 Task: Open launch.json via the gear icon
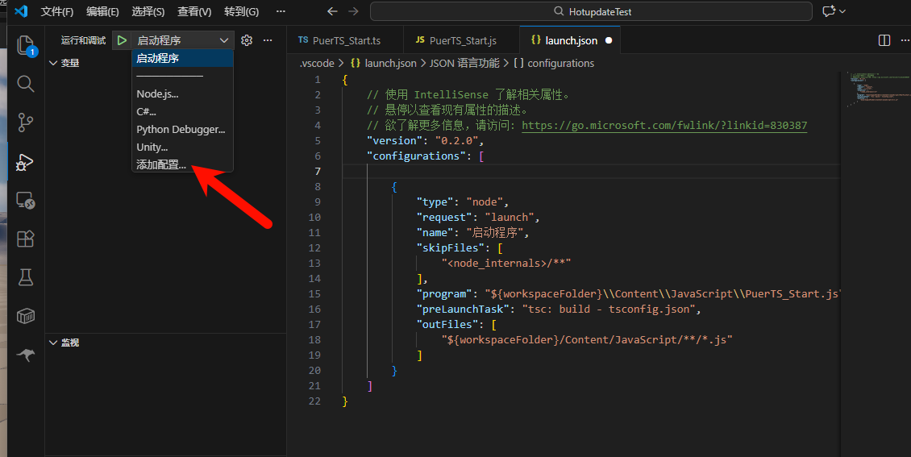click(x=247, y=40)
